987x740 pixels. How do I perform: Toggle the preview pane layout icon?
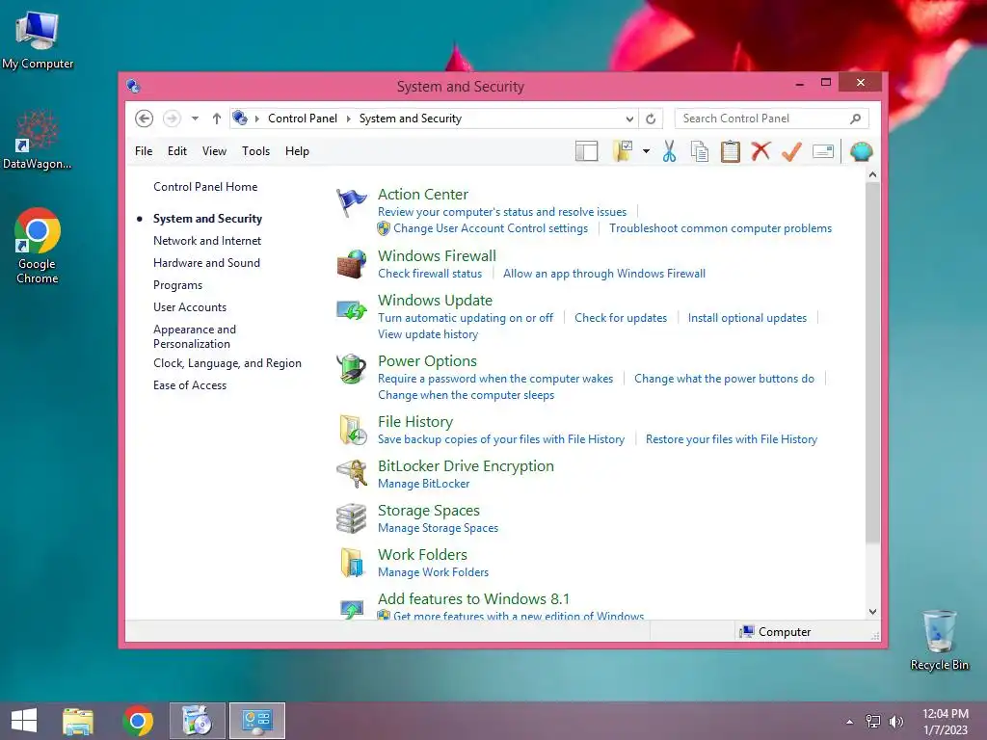[586, 151]
